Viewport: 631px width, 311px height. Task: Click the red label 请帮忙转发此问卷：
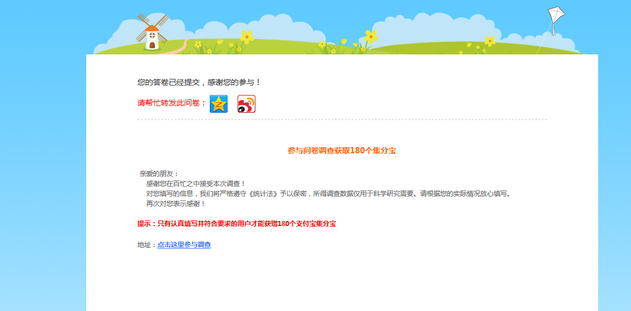click(x=172, y=103)
